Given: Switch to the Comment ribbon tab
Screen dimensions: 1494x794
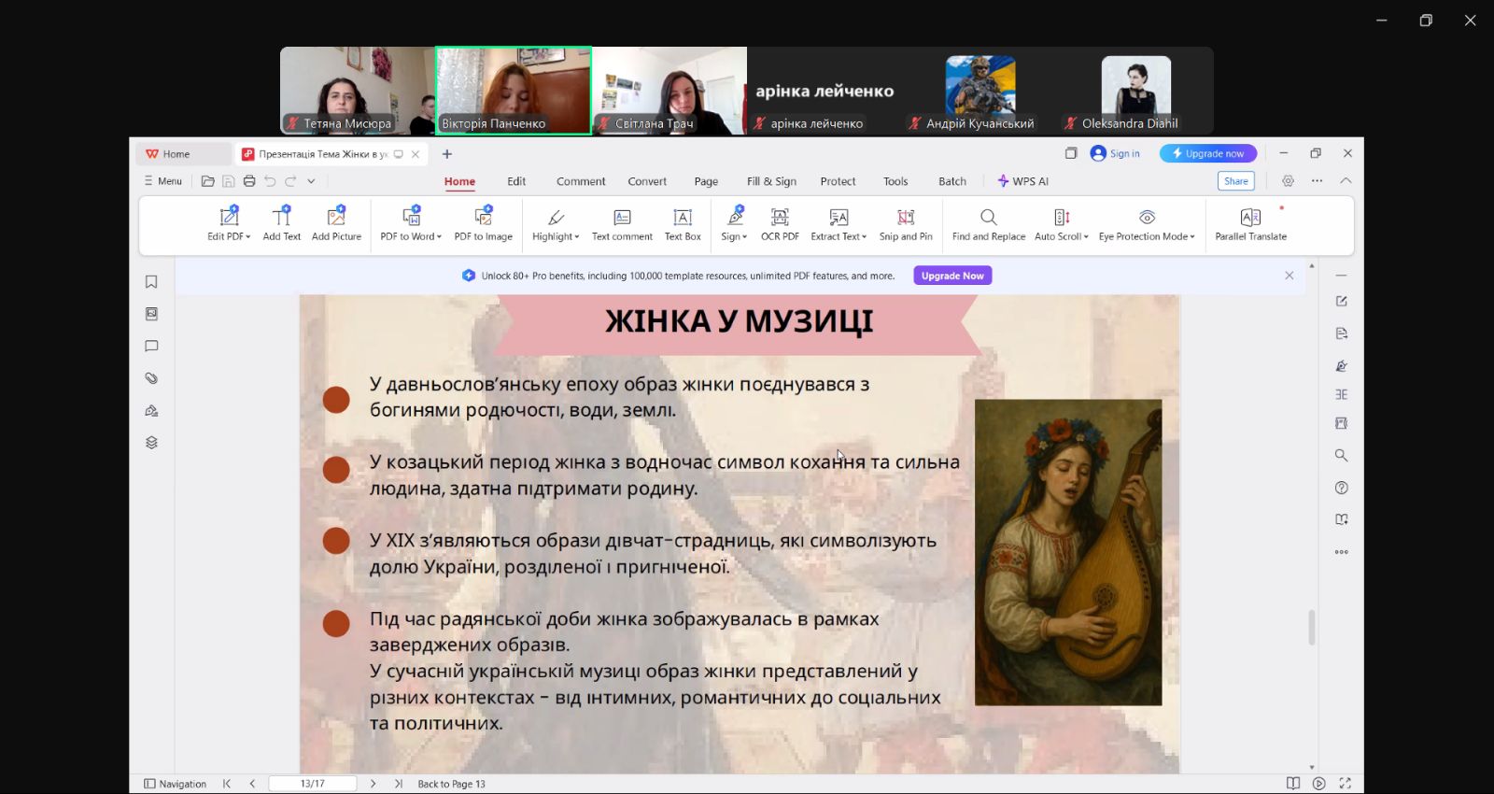Looking at the screenshot, I should (581, 181).
